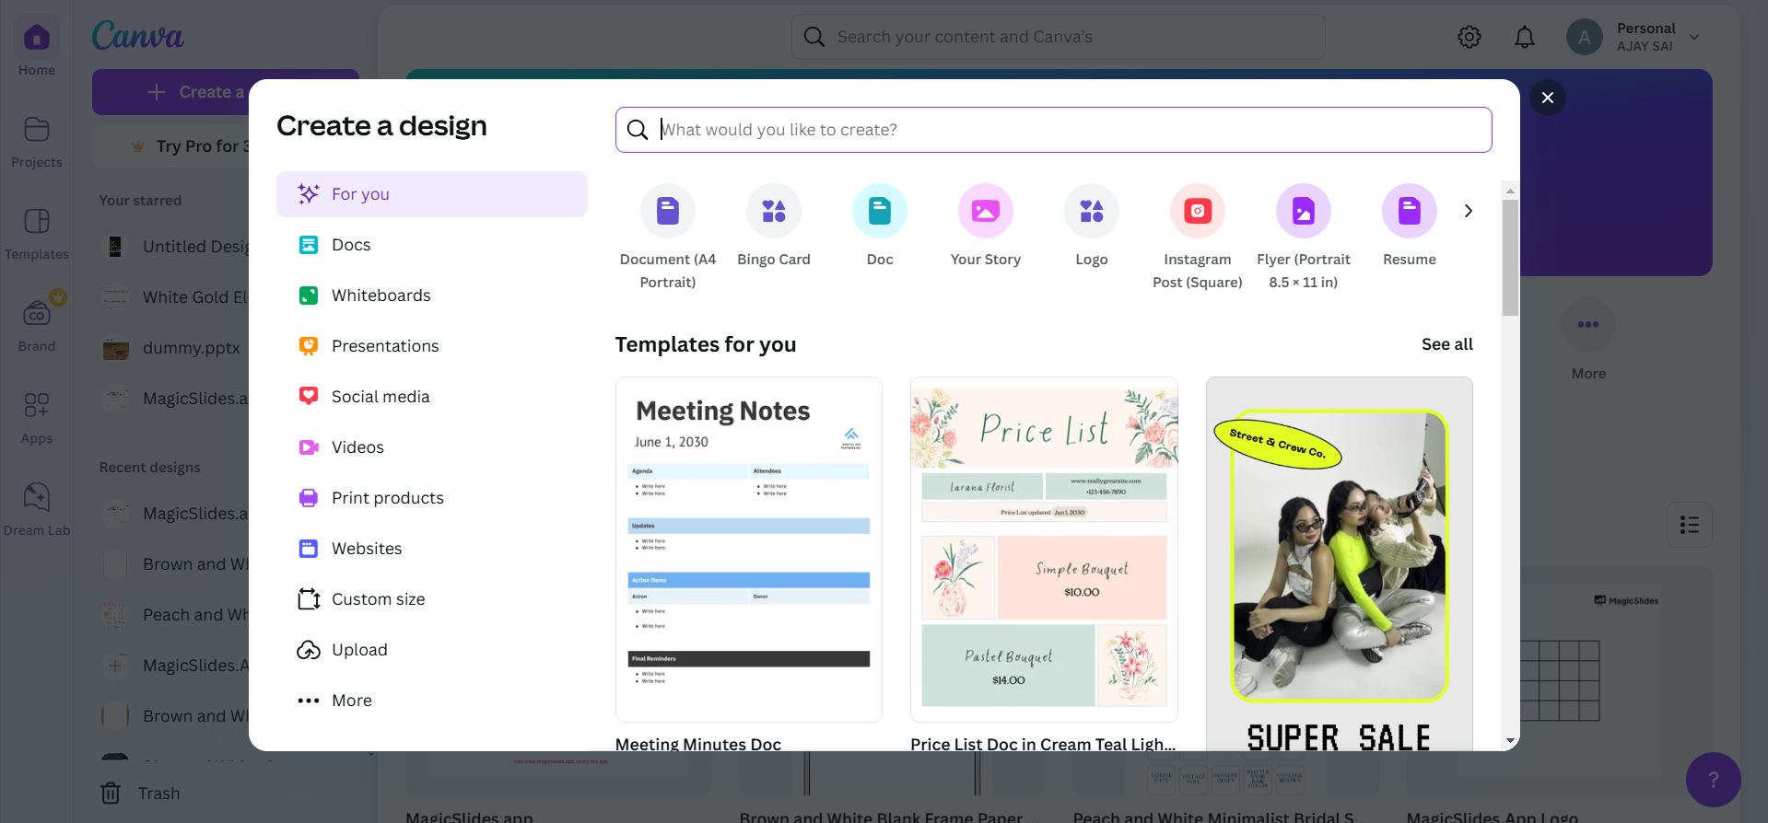Open the More categories option
Screen dimensions: 1768x823
click(432, 701)
